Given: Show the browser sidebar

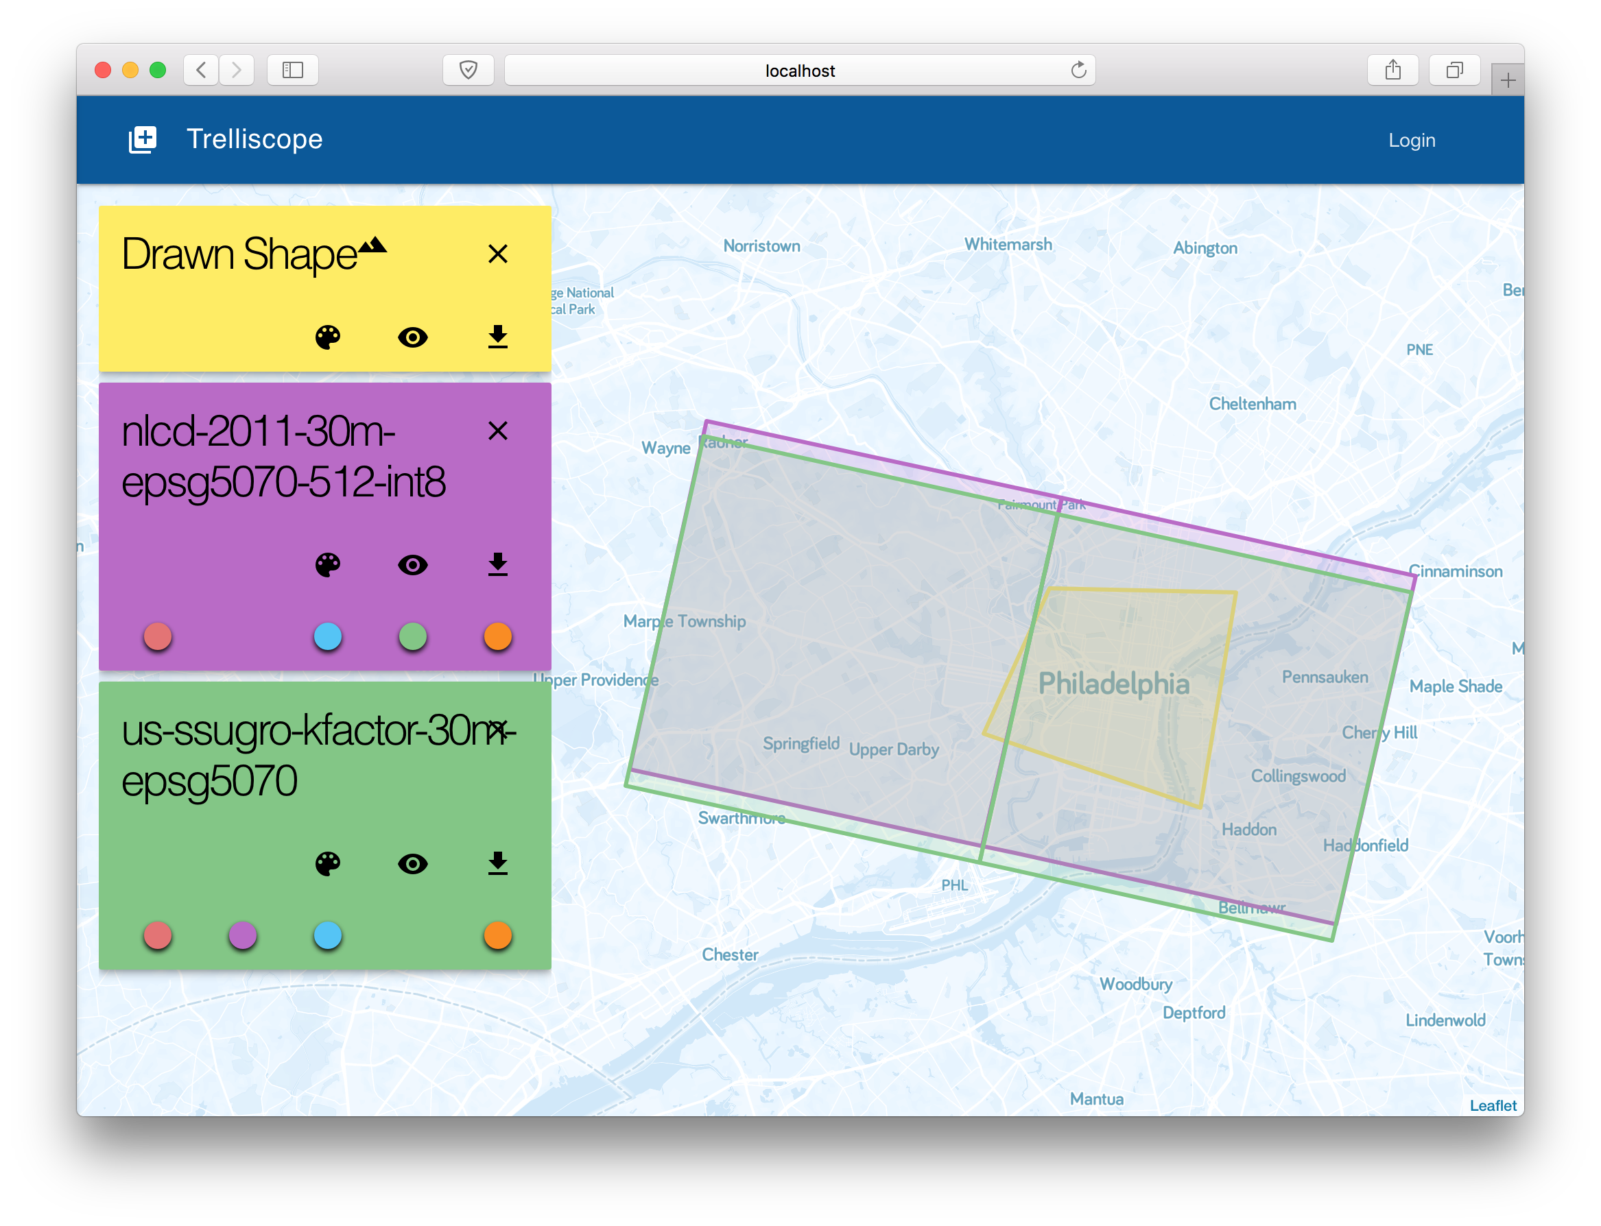Looking at the screenshot, I should pyautogui.click(x=293, y=70).
